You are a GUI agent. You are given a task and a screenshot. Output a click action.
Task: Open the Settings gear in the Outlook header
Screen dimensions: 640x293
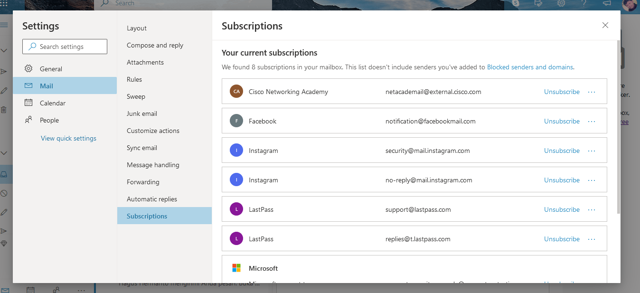pos(561,3)
